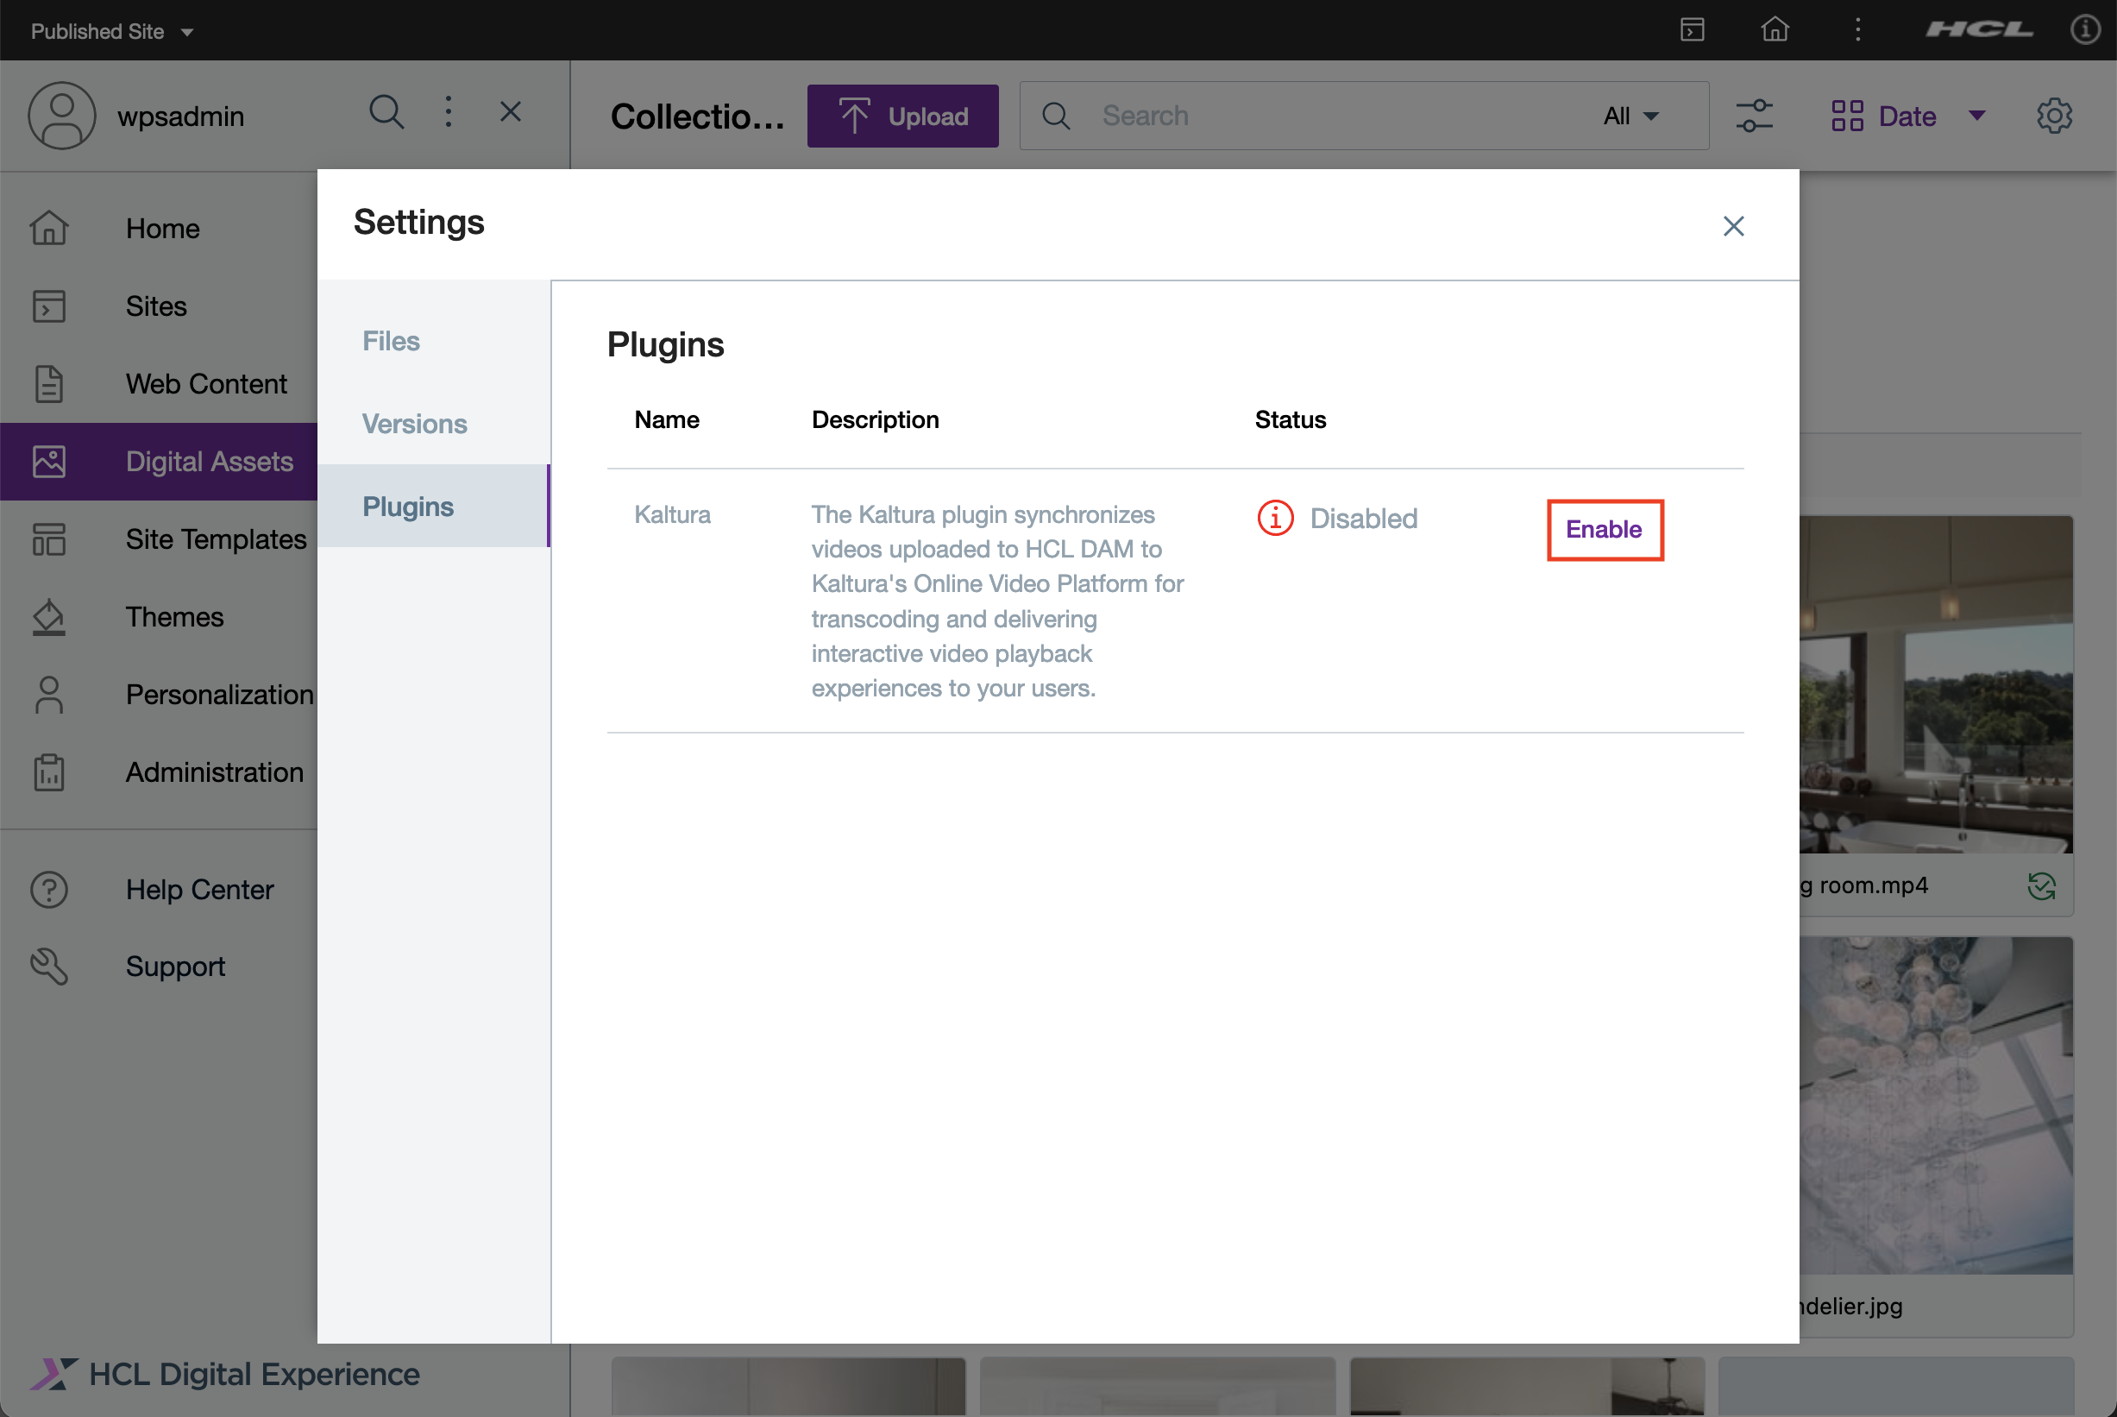
Task: Open the filter options icon
Action: point(1753,115)
